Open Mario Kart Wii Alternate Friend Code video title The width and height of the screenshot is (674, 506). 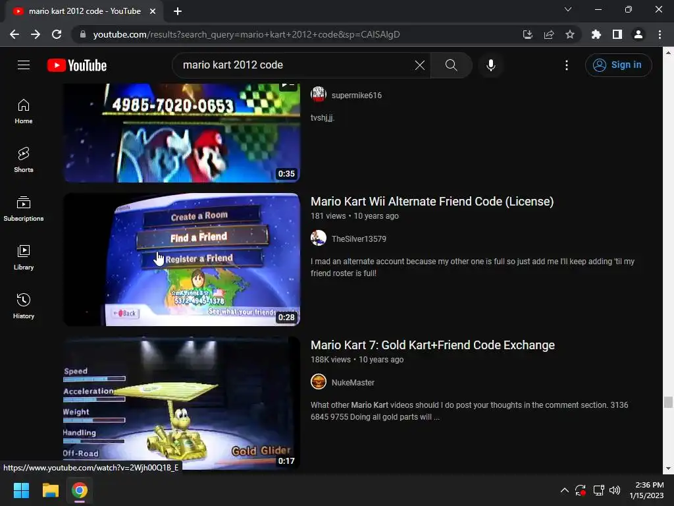tap(432, 202)
